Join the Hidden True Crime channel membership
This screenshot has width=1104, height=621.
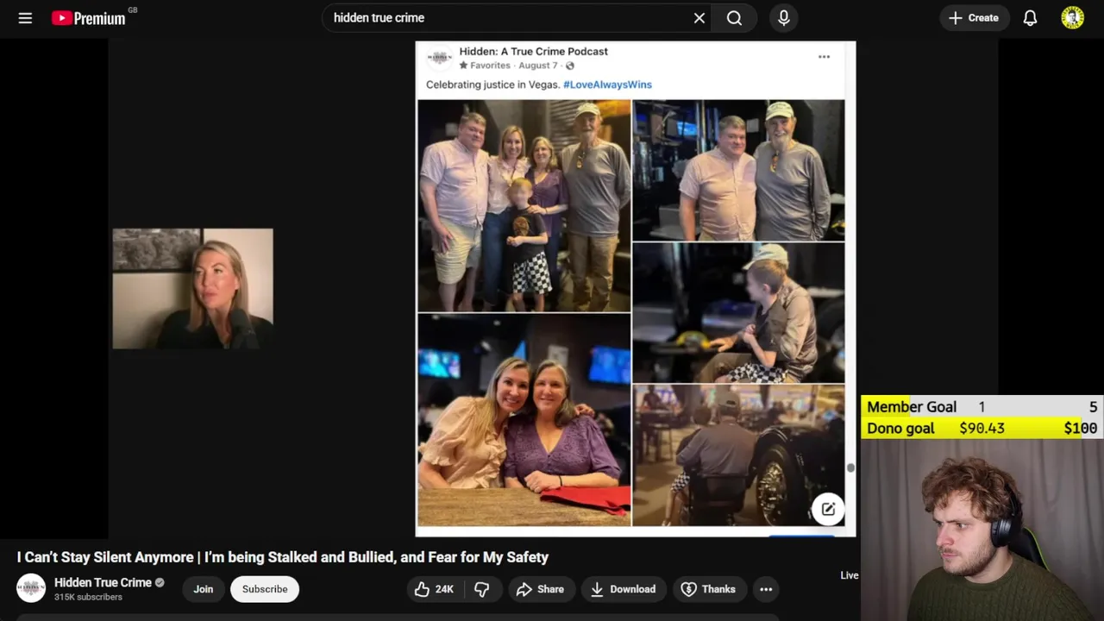coord(203,589)
